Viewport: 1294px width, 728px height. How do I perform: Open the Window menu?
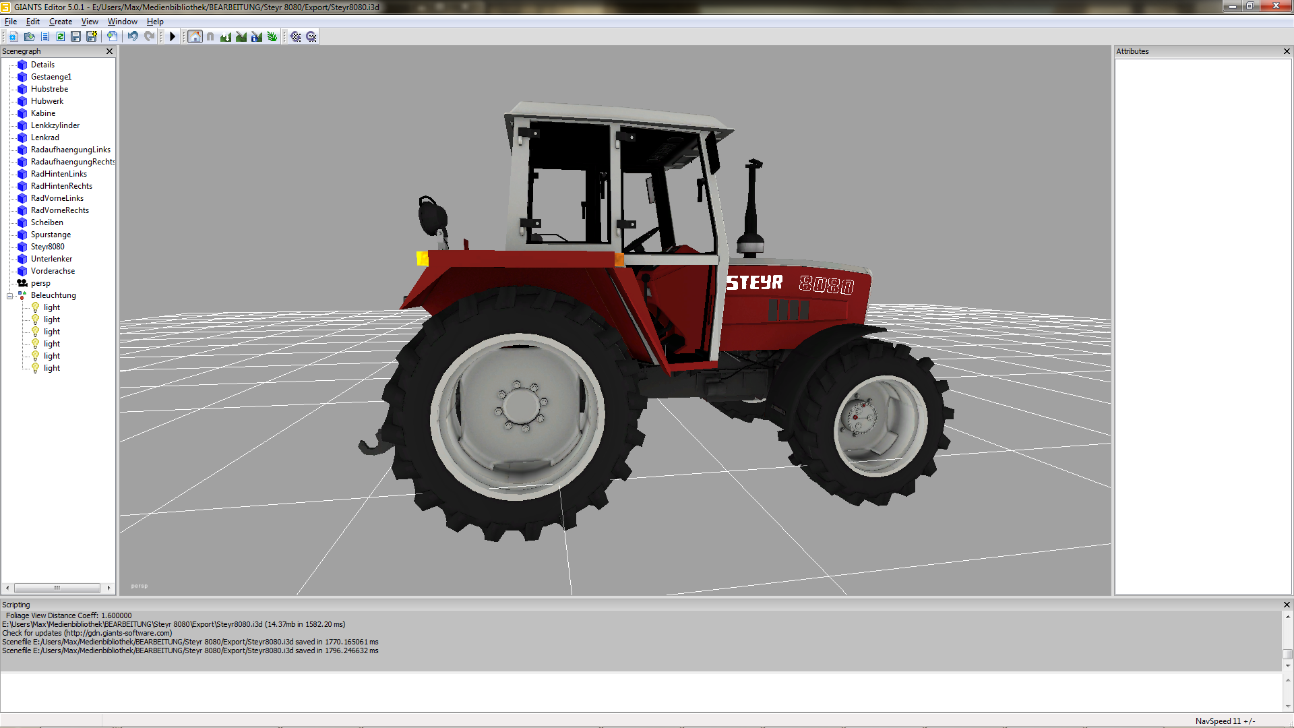click(123, 22)
